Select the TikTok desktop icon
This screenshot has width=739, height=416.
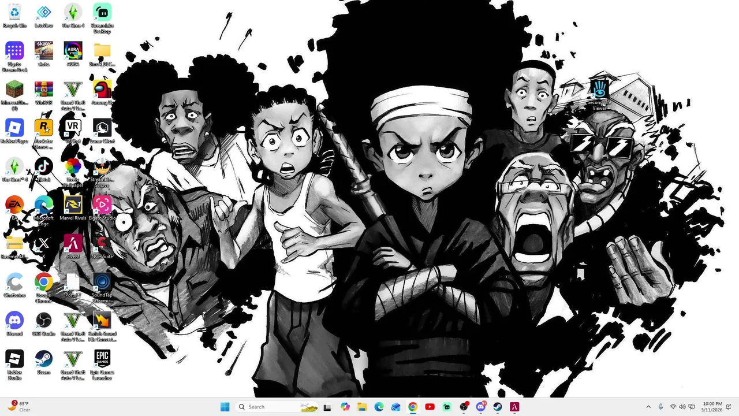[44, 170]
